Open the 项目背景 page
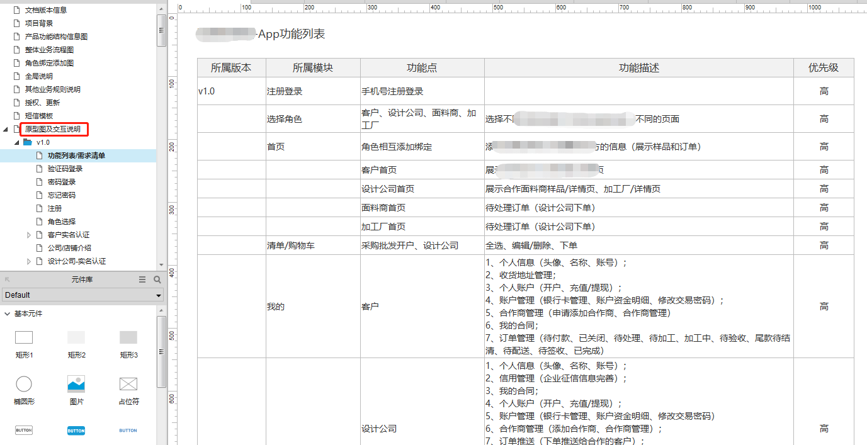The height and width of the screenshot is (445, 867). point(38,23)
